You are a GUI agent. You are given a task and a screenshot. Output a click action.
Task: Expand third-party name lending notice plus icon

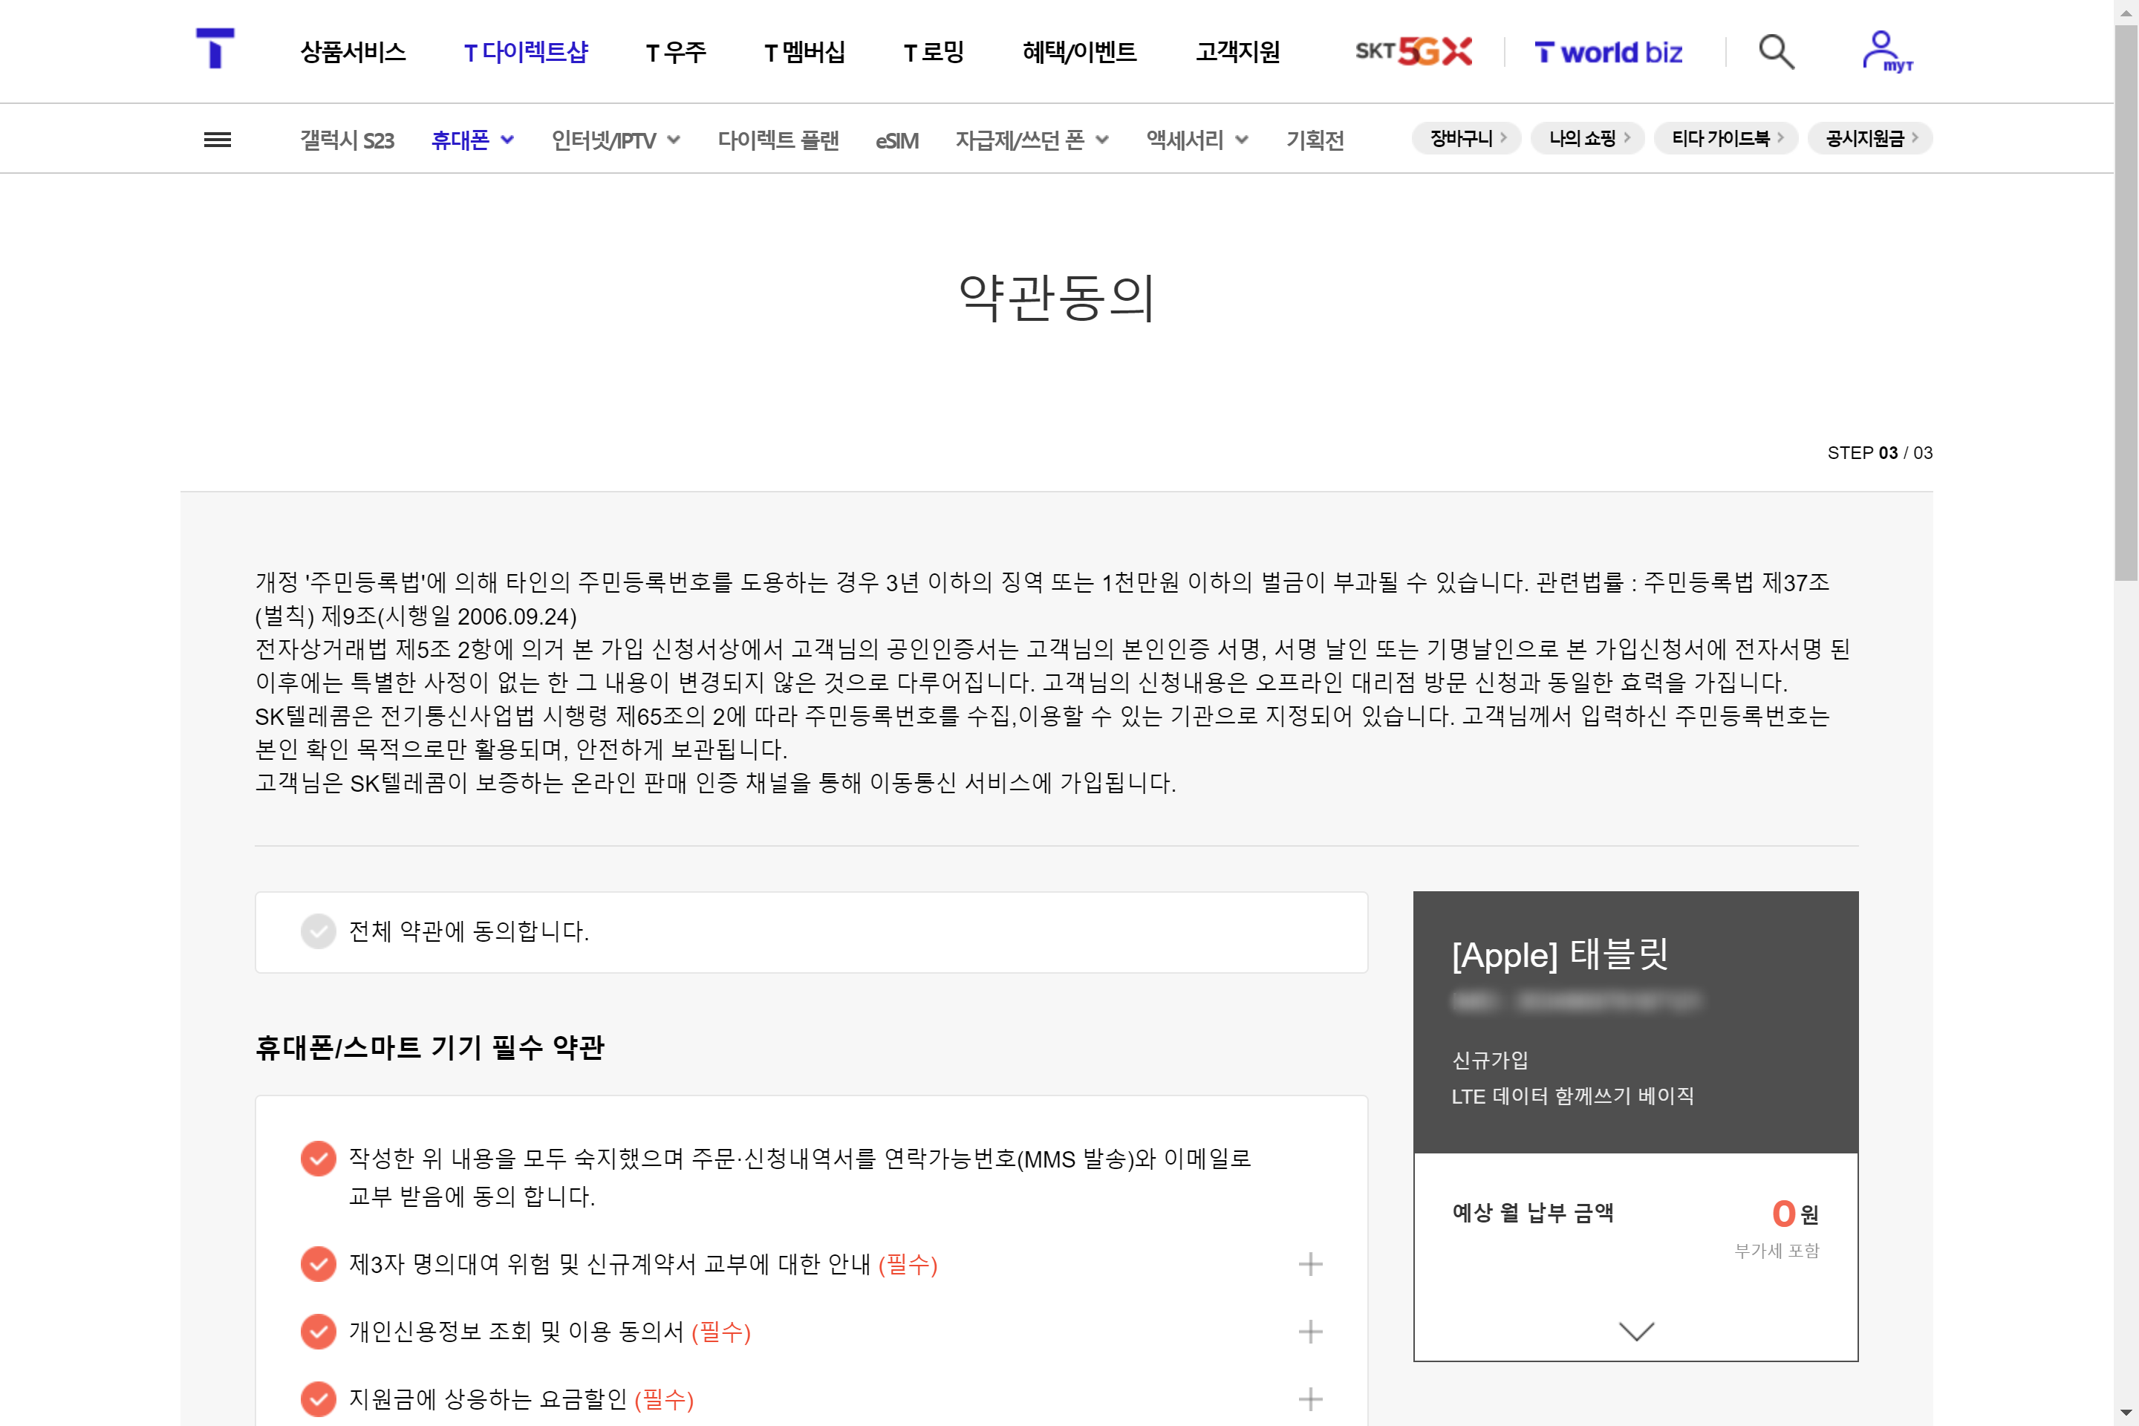click(1309, 1264)
